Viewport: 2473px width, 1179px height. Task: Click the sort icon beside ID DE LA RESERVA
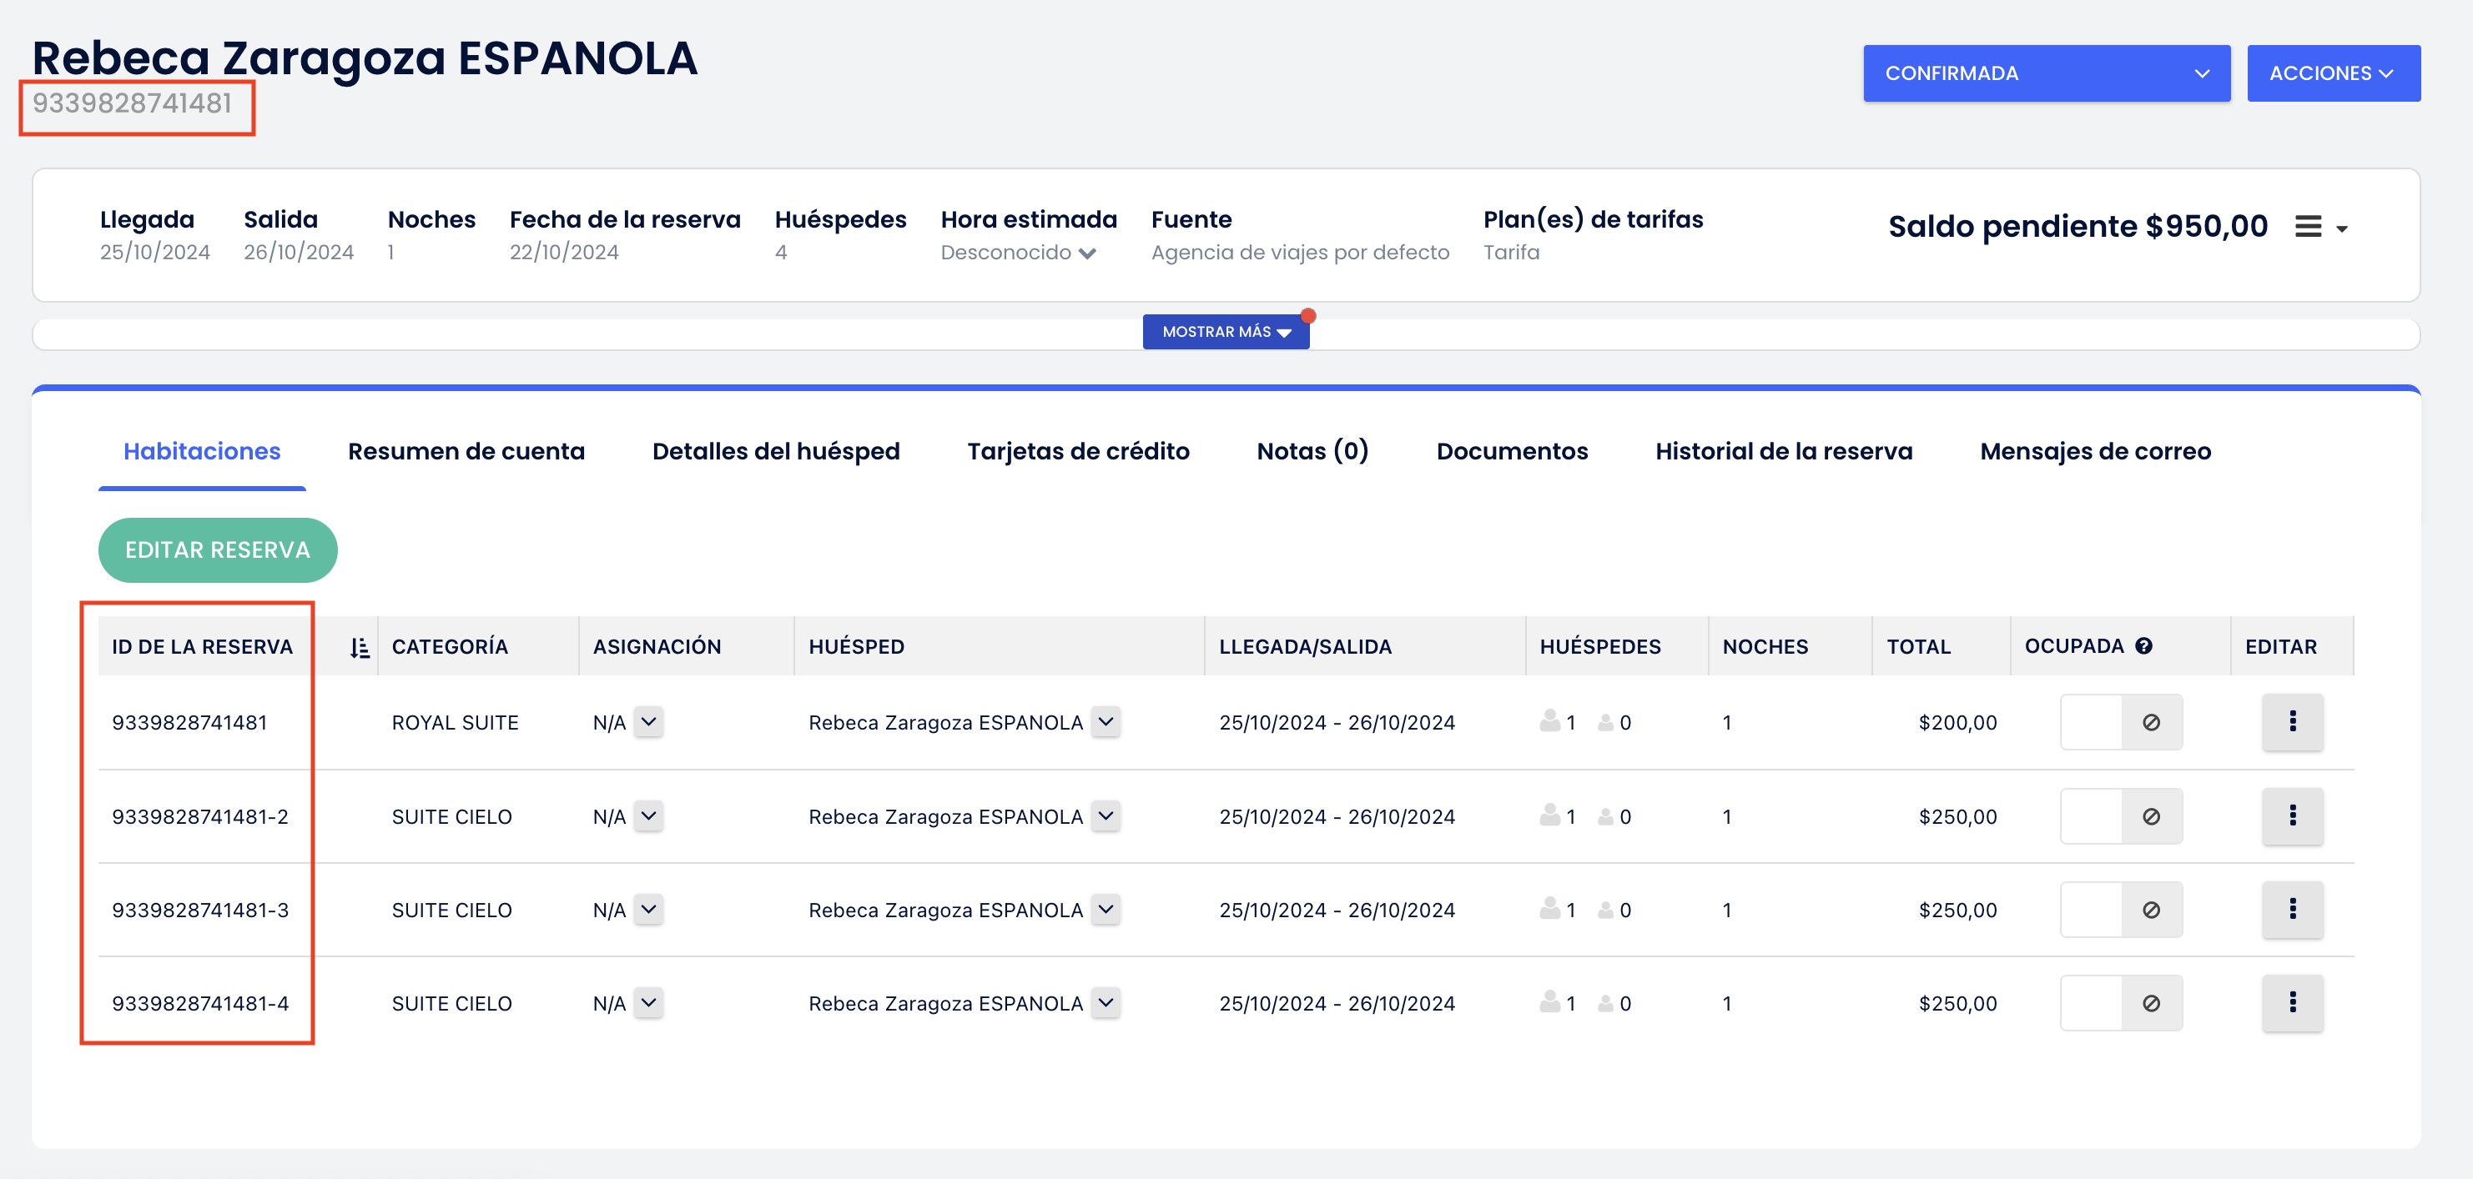[x=359, y=648]
